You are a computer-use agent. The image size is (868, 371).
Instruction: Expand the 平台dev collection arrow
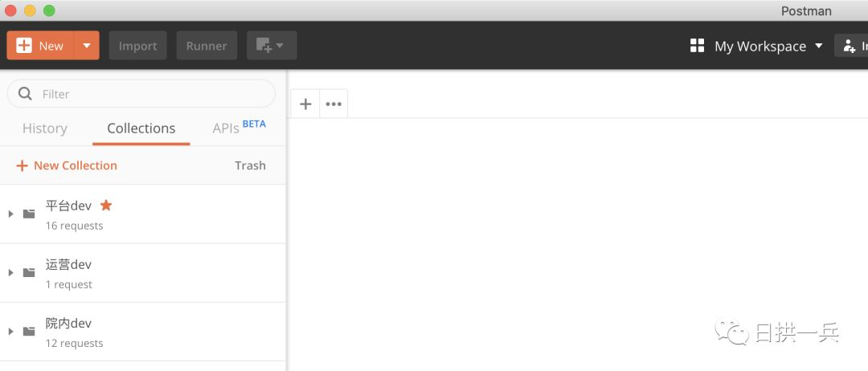point(10,214)
